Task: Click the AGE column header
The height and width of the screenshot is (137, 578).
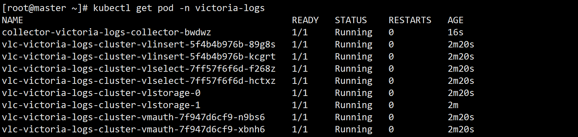Action: click(456, 20)
